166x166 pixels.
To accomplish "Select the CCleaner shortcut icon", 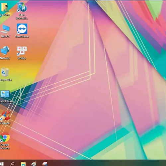I will click(5, 116).
